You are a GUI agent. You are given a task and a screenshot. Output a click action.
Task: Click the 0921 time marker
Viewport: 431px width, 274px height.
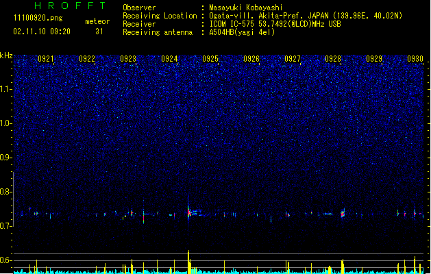click(46, 59)
